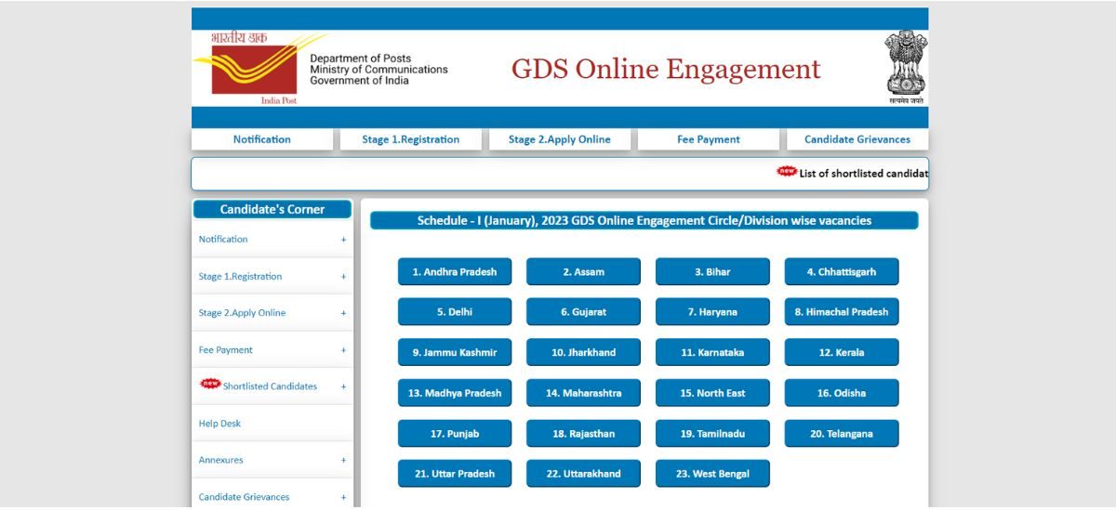Open 12. Kerala vacancies
The width and height of the screenshot is (1116, 510).
[x=842, y=353]
